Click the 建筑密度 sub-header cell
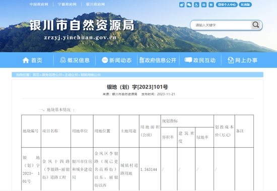 pyautogui.click(x=186, y=137)
